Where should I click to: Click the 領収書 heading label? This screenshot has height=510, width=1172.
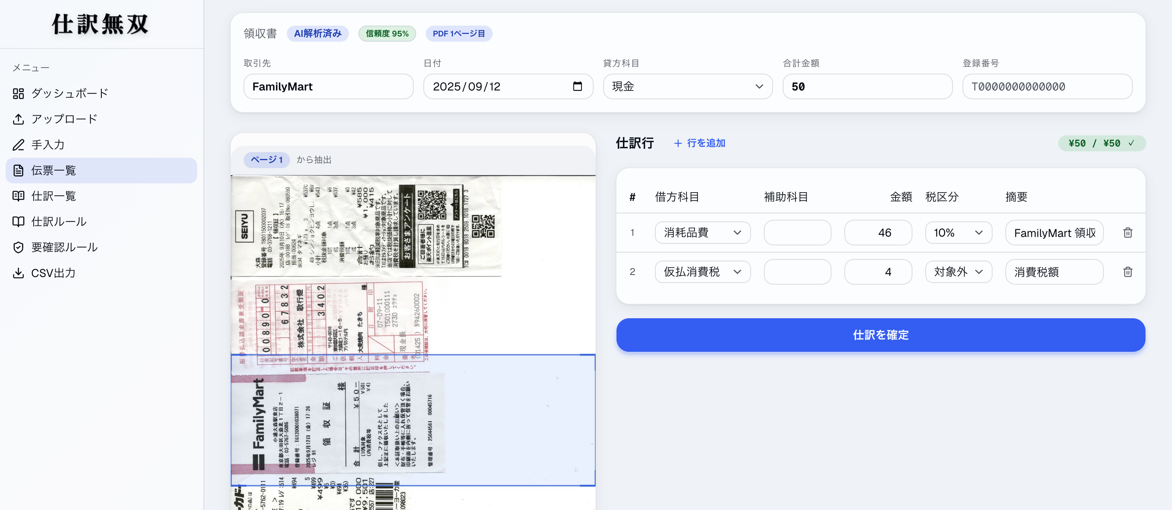[260, 34]
